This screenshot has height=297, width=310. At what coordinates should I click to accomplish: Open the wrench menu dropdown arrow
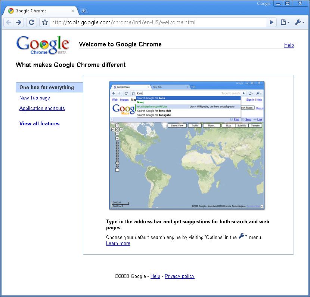click(x=303, y=22)
